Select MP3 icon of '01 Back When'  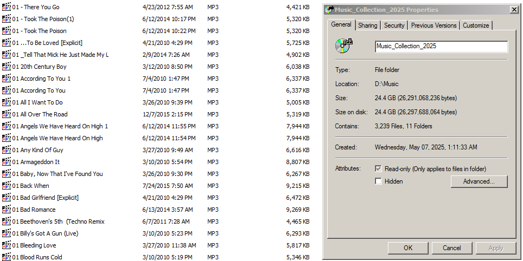[7, 186]
